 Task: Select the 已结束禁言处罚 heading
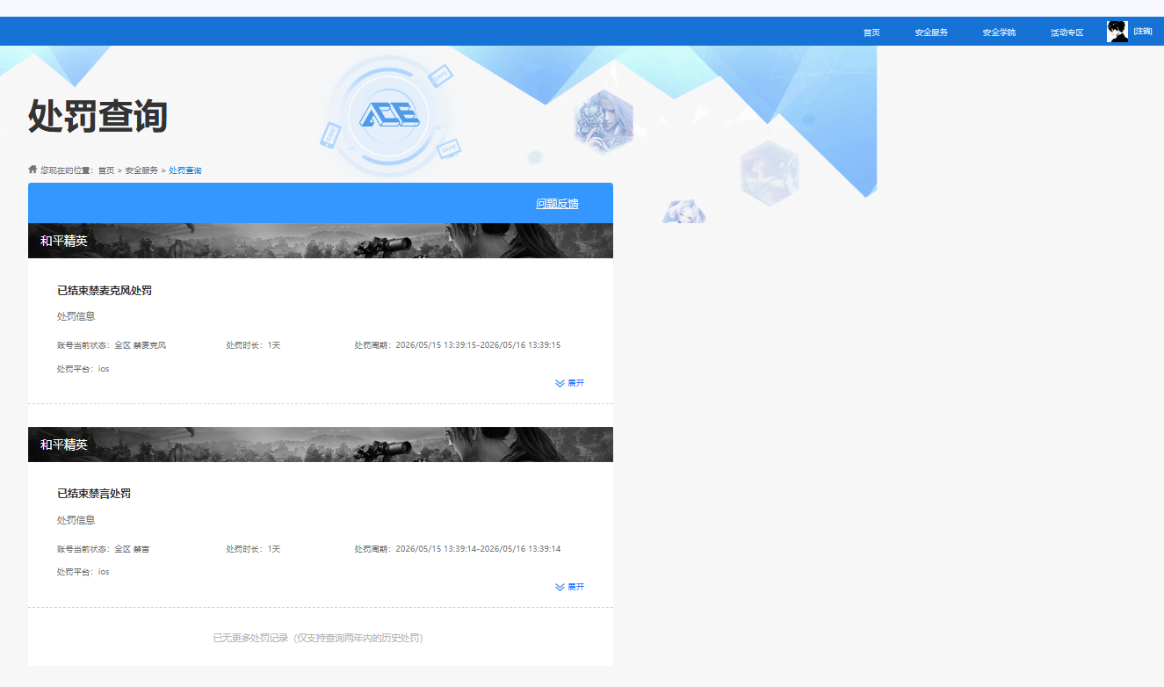coord(94,494)
